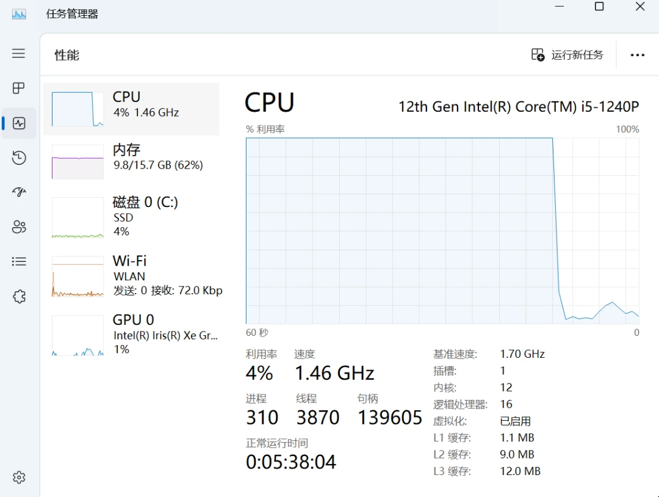Click the CPU utilization graph

442,230
